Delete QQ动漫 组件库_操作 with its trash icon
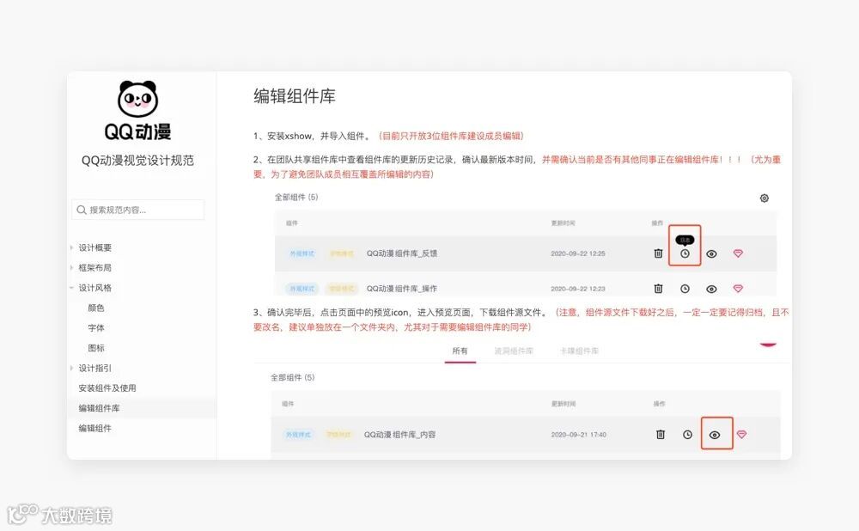 pos(659,288)
